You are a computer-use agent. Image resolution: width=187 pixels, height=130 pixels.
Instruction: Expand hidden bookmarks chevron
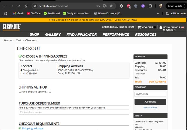[x=158, y=13]
